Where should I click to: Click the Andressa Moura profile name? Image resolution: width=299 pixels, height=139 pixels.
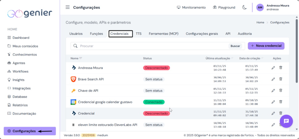[278, 6]
